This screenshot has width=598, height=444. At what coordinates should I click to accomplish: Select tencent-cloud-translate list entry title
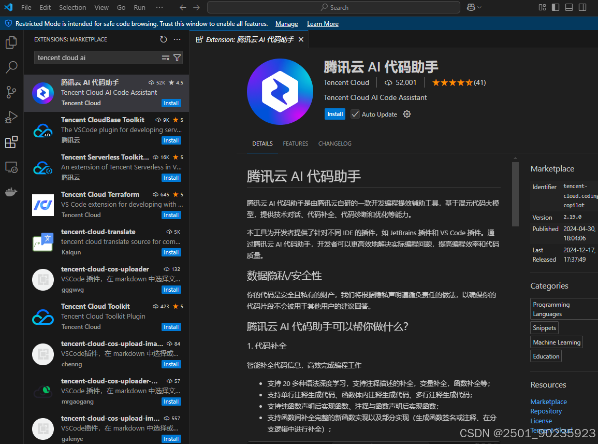[98, 232]
